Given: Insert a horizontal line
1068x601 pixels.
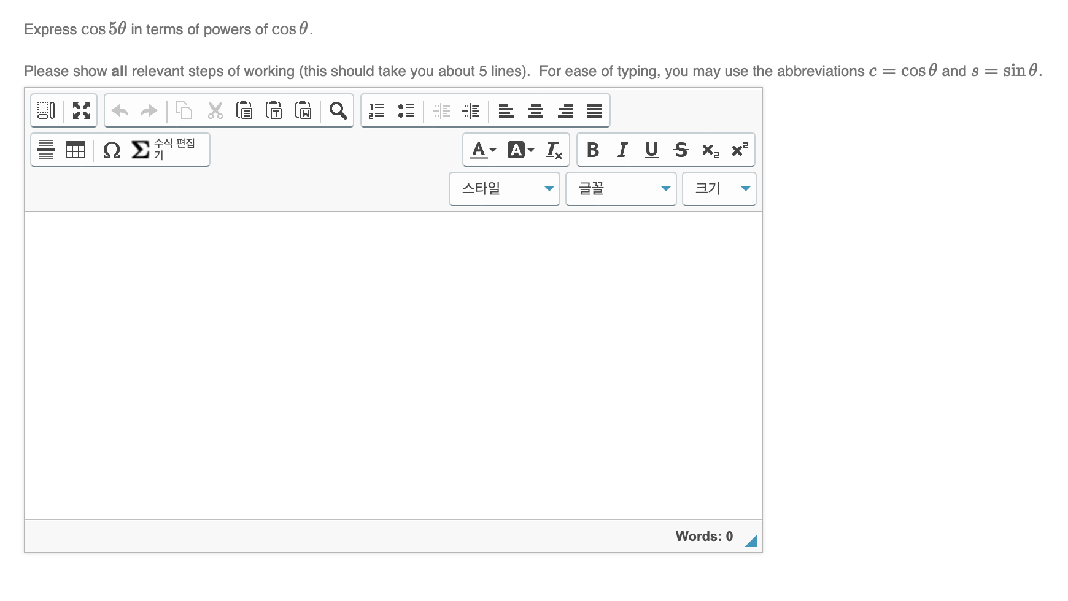Looking at the screenshot, I should coord(46,150).
